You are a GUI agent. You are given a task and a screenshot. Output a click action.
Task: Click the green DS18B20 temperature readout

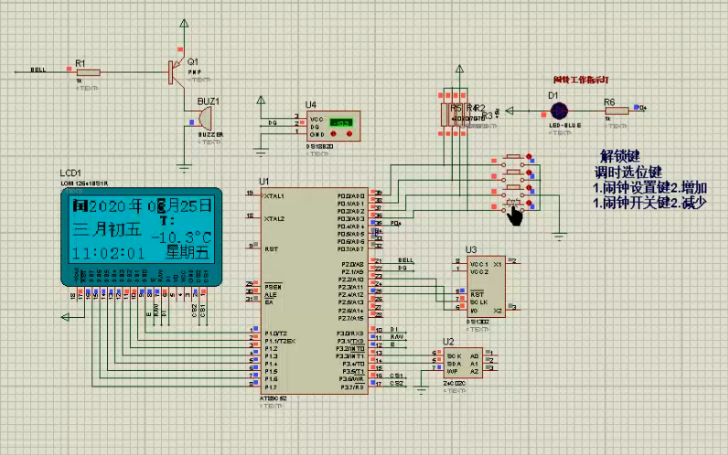coord(341,122)
